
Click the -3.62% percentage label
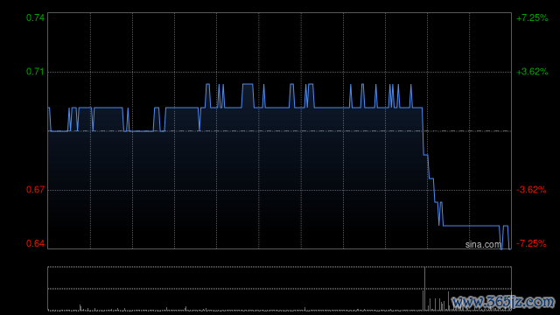click(x=531, y=190)
